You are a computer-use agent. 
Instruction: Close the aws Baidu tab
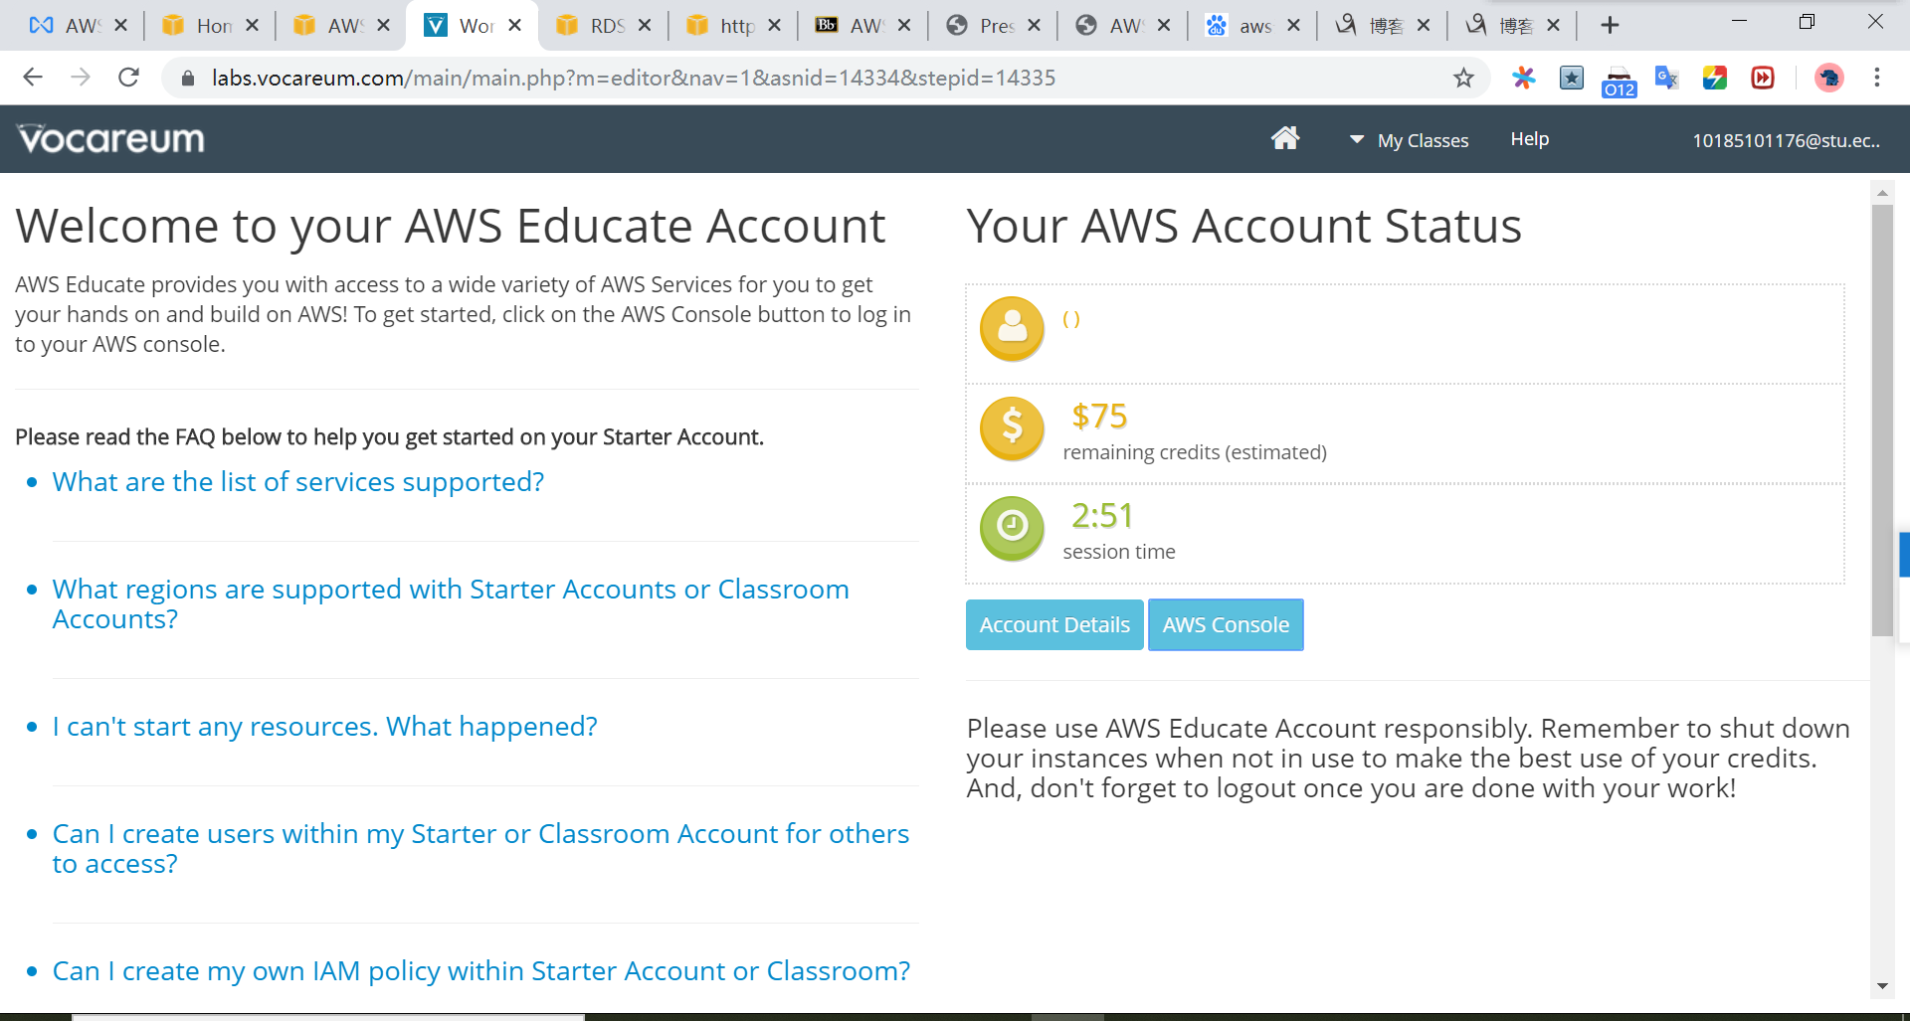tap(1293, 25)
